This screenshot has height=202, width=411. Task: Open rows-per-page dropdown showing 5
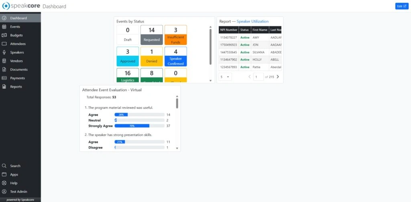click(x=225, y=77)
